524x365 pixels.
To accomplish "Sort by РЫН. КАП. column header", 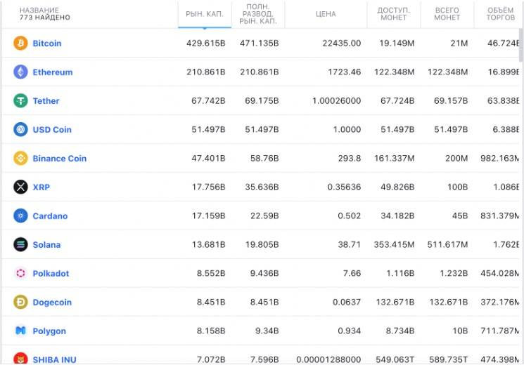I will tap(205, 14).
